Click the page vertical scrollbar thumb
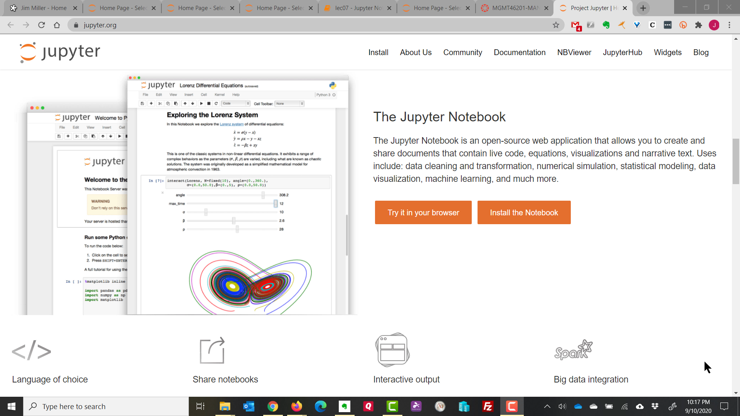 736,161
